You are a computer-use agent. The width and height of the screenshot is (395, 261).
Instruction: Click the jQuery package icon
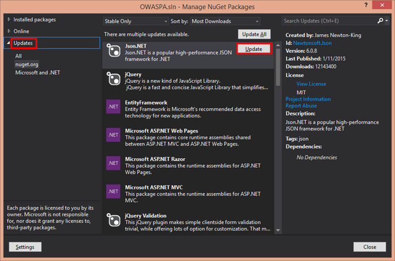coord(113,79)
